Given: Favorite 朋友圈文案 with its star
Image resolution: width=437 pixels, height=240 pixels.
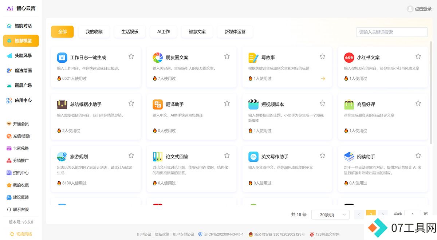Looking at the screenshot, I should pyautogui.click(x=227, y=56).
